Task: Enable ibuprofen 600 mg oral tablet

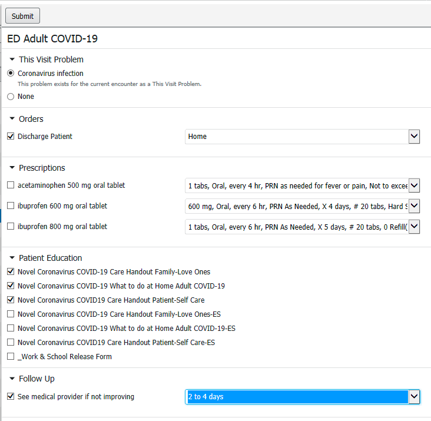Action: [x=11, y=206]
